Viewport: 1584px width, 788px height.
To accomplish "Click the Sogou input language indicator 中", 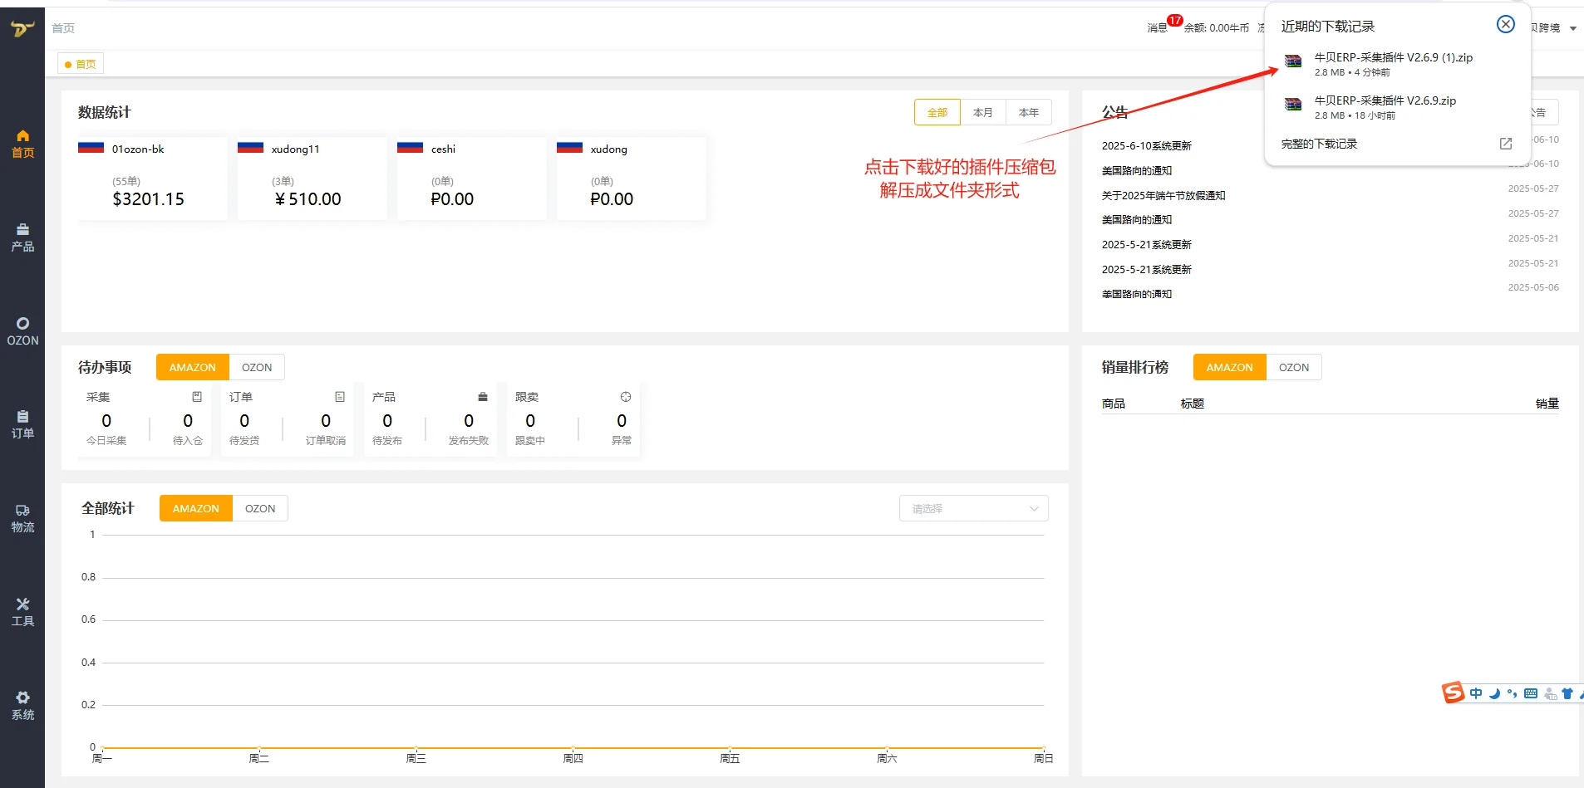I will coord(1476,693).
